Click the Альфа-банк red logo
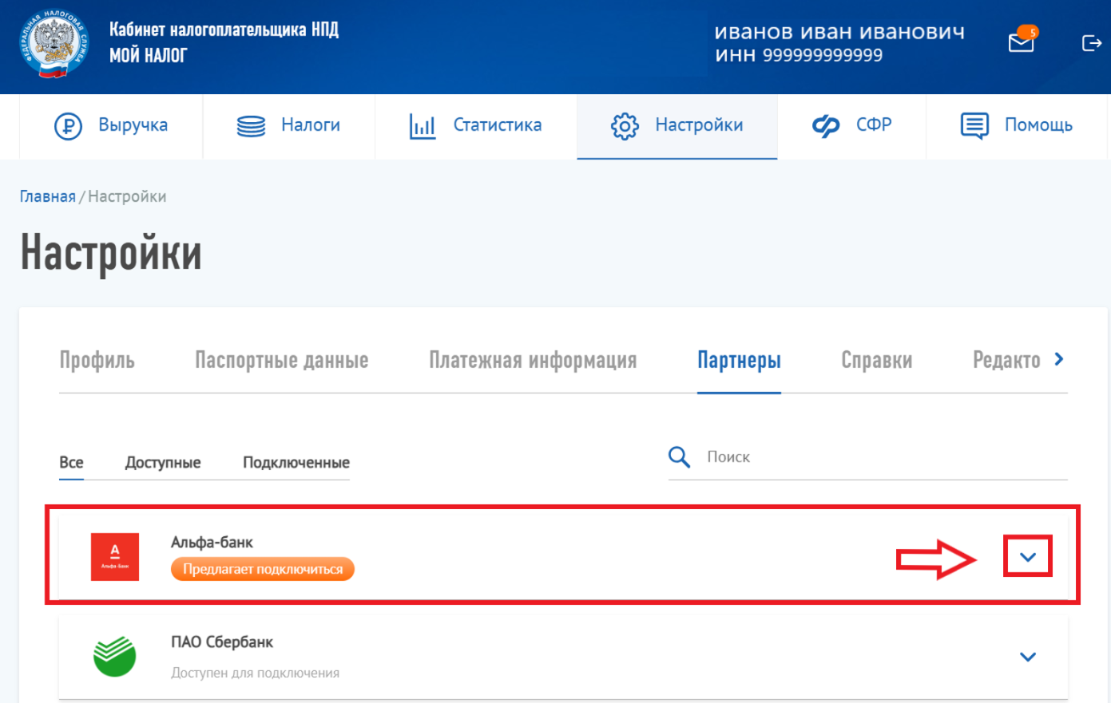 click(x=115, y=557)
